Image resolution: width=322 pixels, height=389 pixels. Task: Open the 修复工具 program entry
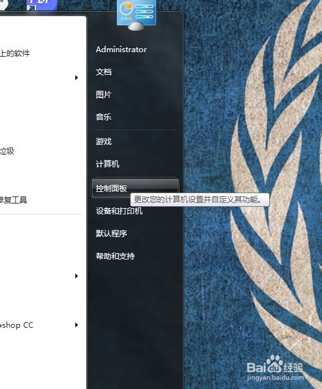pyautogui.click(x=14, y=200)
